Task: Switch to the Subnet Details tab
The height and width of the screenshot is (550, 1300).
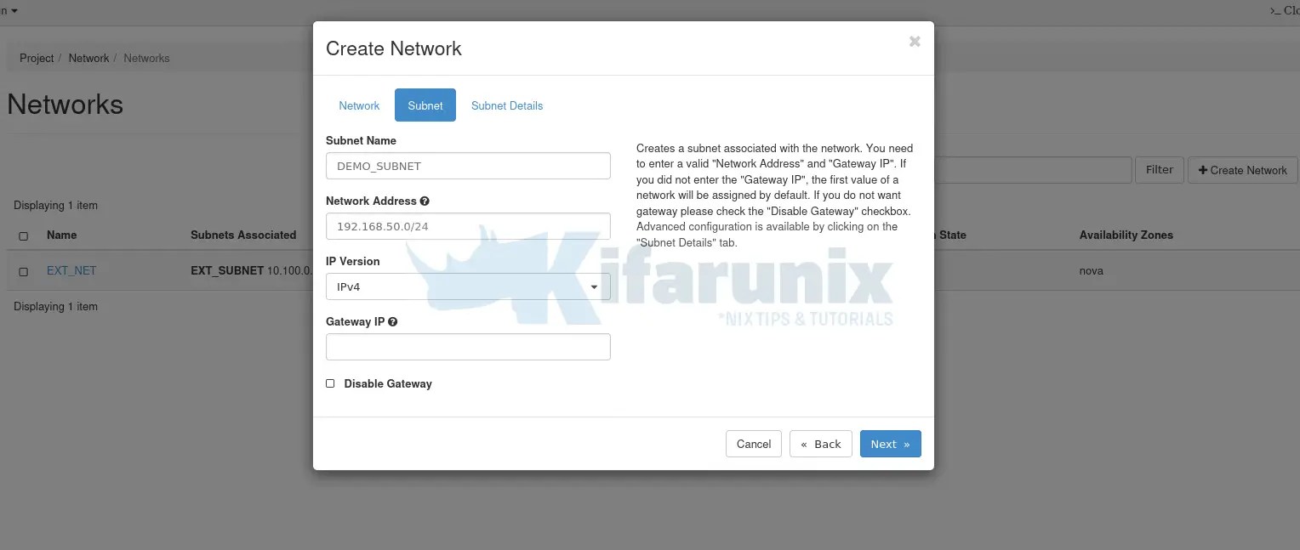Action: [507, 105]
